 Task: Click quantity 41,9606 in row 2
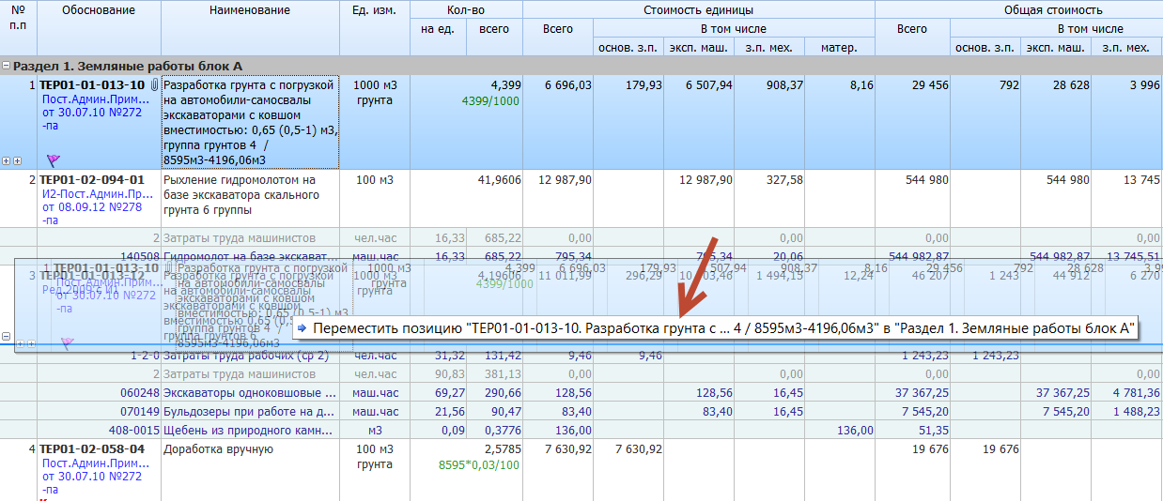pyautogui.click(x=500, y=179)
